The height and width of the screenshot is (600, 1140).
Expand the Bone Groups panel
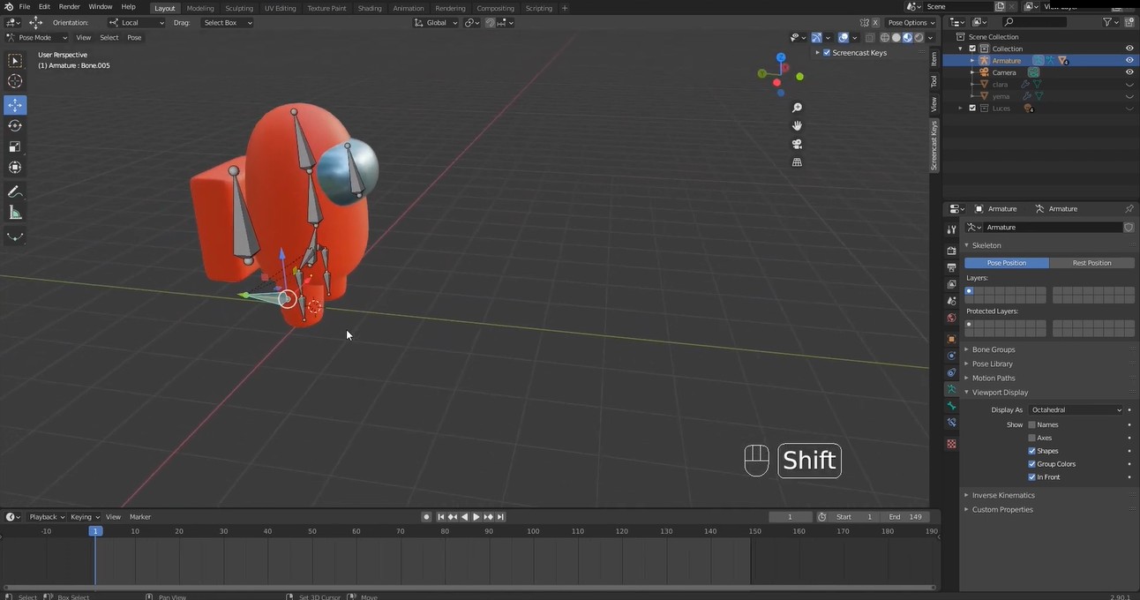pyautogui.click(x=993, y=349)
